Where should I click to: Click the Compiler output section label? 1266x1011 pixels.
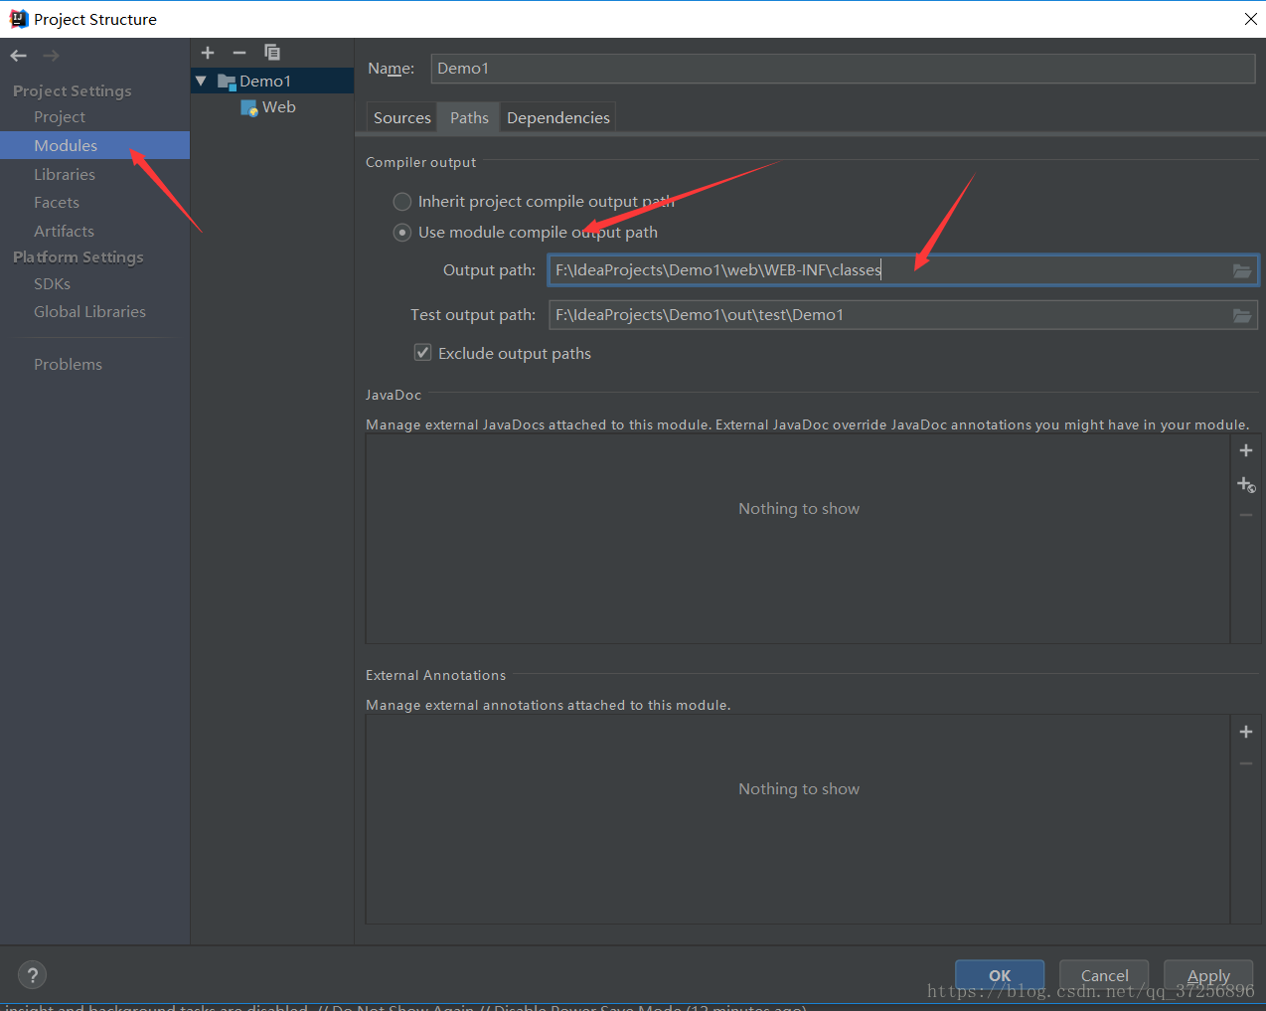pos(421,163)
